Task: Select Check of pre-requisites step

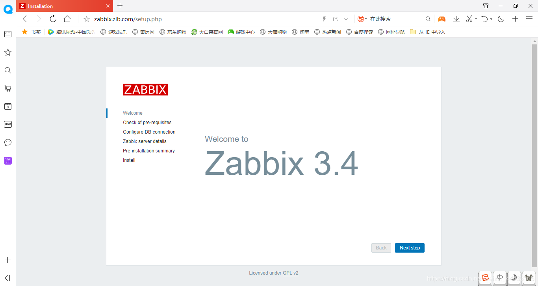Action: [147, 123]
